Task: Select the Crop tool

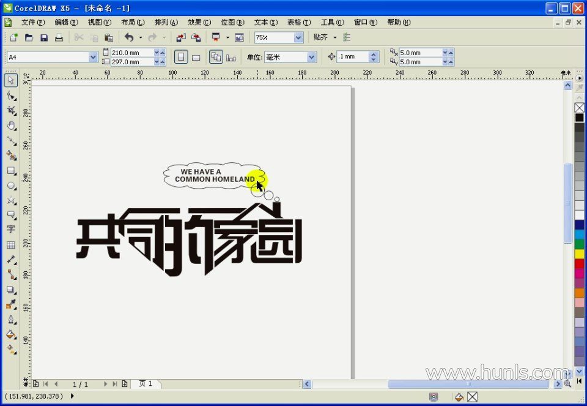Action: click(x=11, y=110)
